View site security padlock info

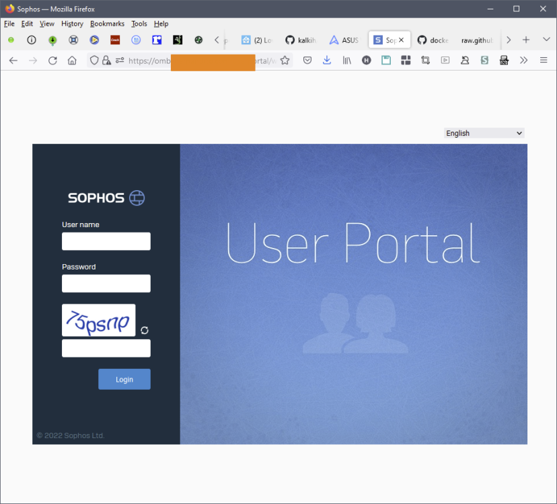pyautogui.click(x=106, y=60)
